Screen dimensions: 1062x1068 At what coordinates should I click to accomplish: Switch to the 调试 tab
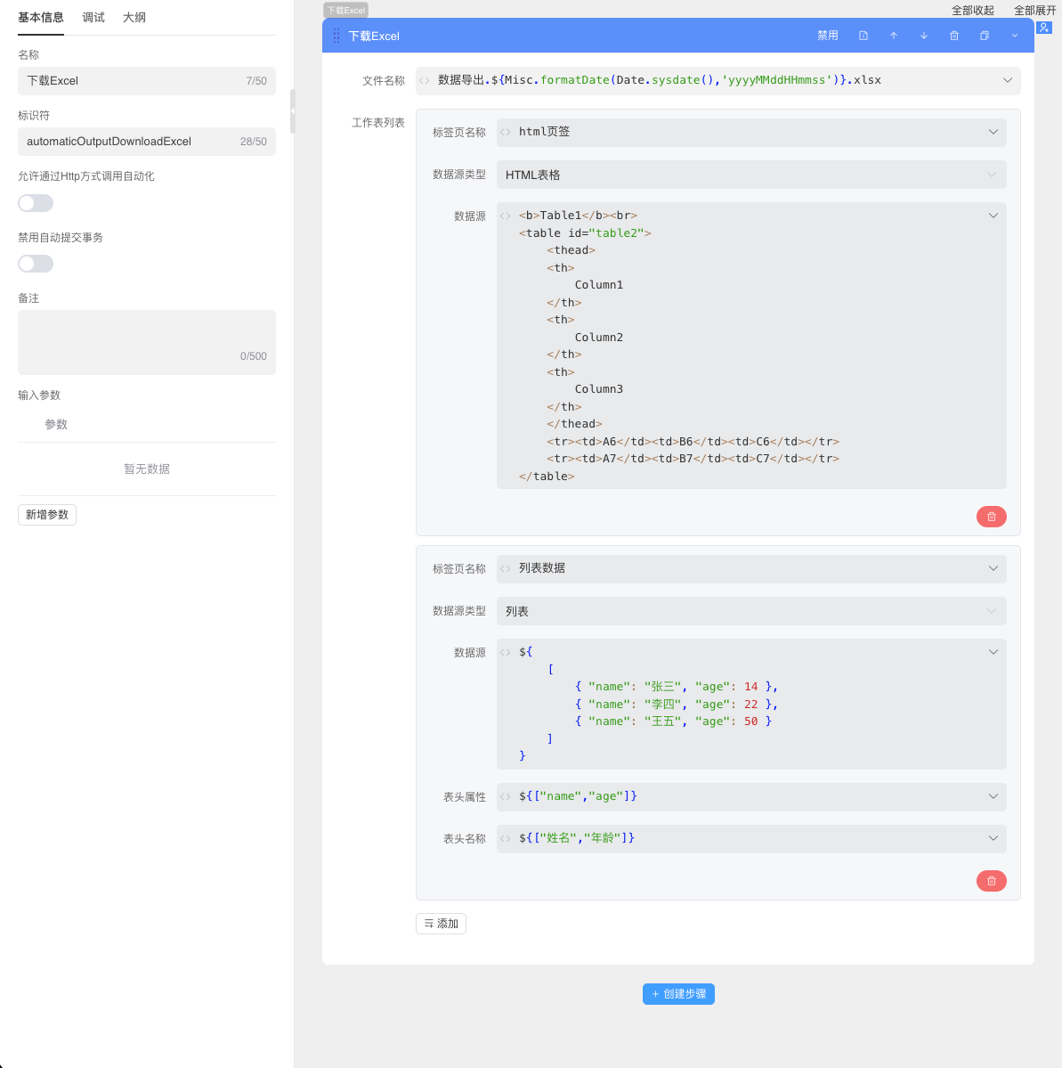click(x=93, y=18)
